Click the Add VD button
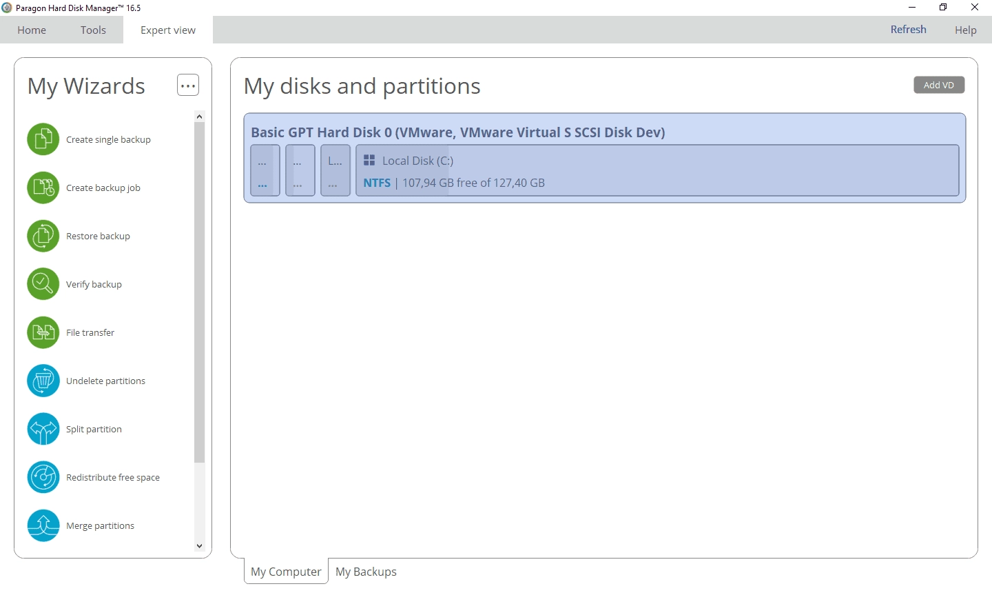The width and height of the screenshot is (992, 593). (939, 85)
